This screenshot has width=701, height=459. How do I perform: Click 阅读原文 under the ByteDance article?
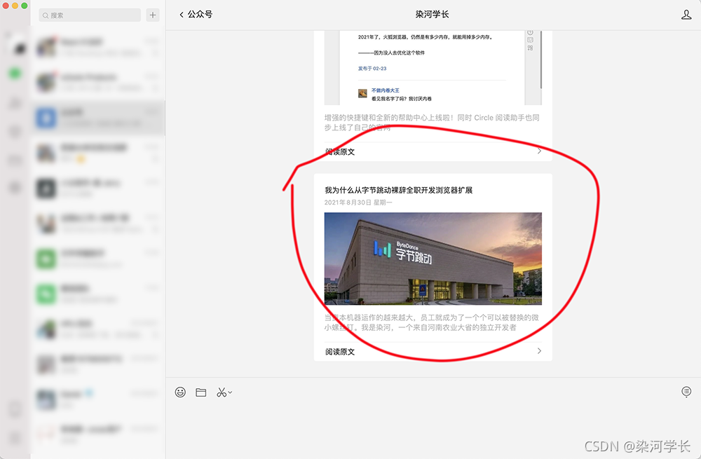coord(340,352)
